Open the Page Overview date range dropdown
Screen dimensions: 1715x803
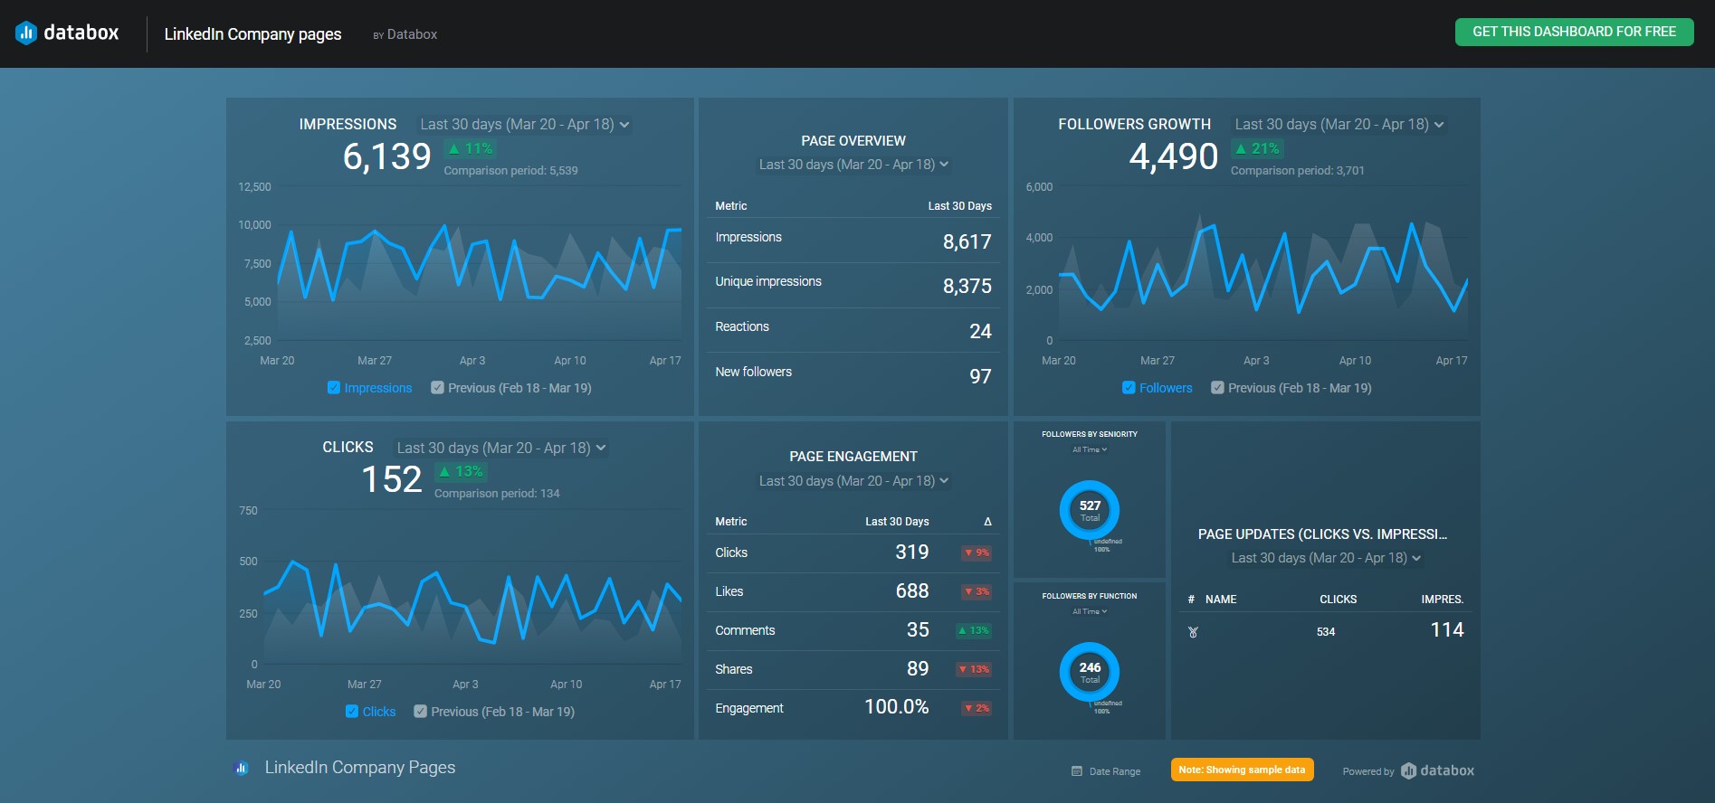pyautogui.click(x=853, y=165)
